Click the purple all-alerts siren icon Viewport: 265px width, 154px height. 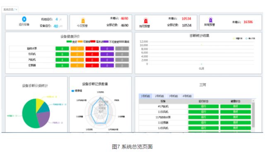210,20
